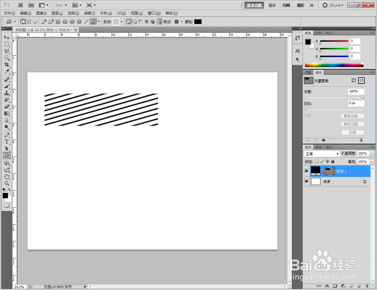The width and height of the screenshot is (377, 290).
Task: Choose Polygon shape in options bar
Action: pos(79,22)
